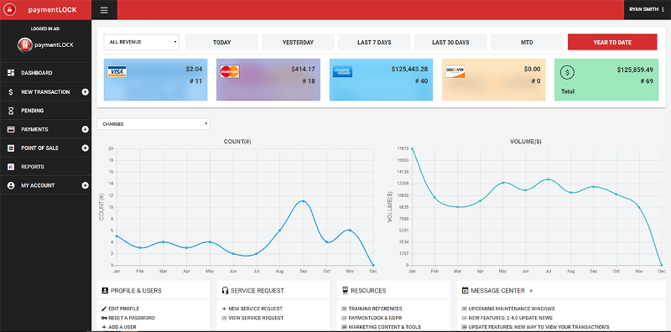Click the Reset Password key icon
The image size is (671, 332).
tap(104, 318)
